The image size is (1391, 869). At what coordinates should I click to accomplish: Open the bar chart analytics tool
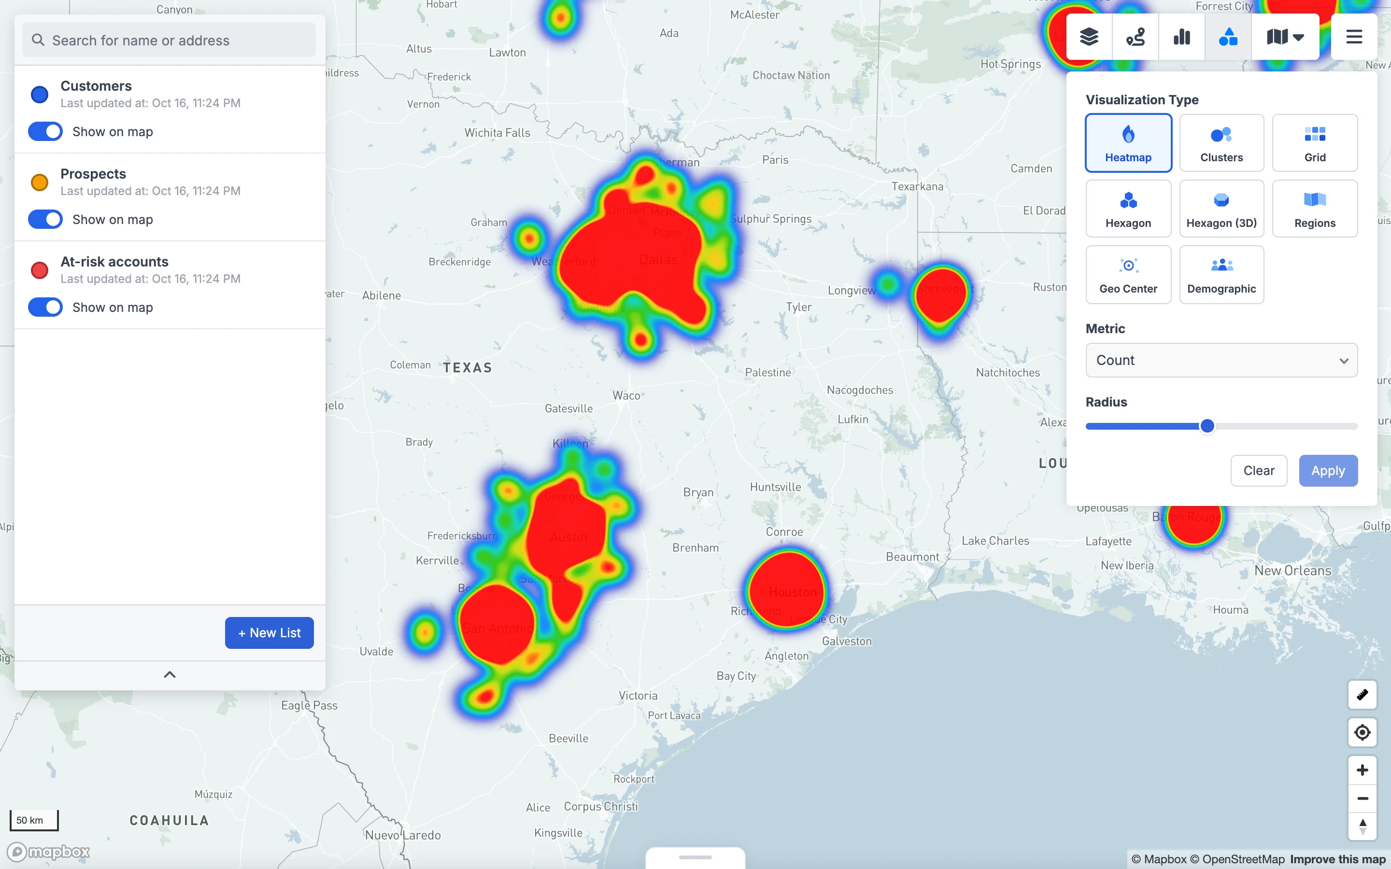point(1182,37)
